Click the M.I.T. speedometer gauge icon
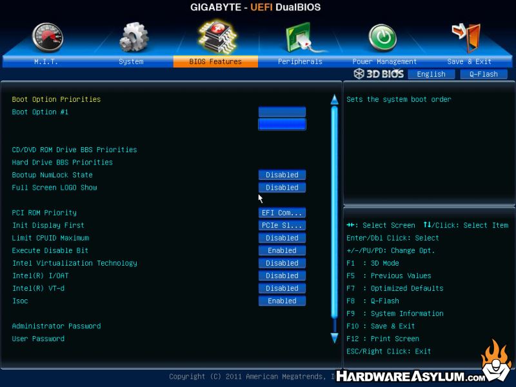This screenshot has height=387, width=516. tap(47, 37)
